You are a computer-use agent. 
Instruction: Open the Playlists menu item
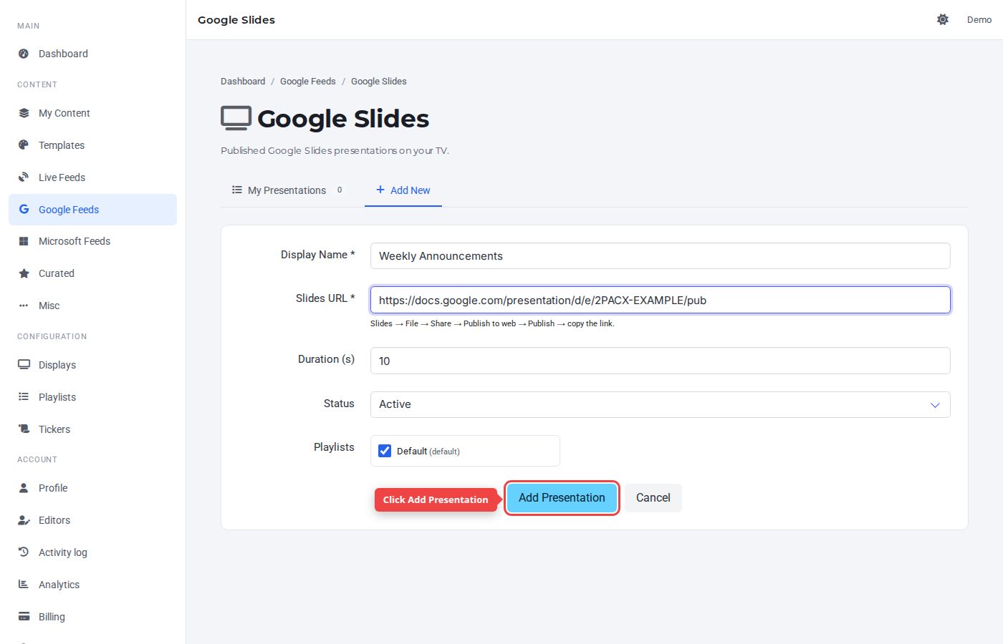(x=92, y=397)
